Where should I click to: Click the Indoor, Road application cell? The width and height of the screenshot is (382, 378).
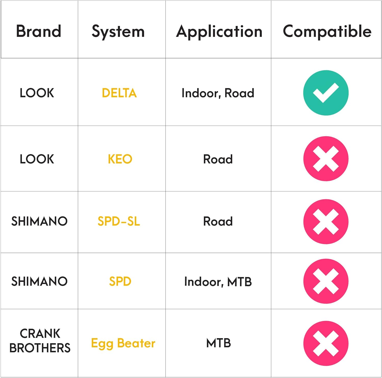click(x=218, y=93)
